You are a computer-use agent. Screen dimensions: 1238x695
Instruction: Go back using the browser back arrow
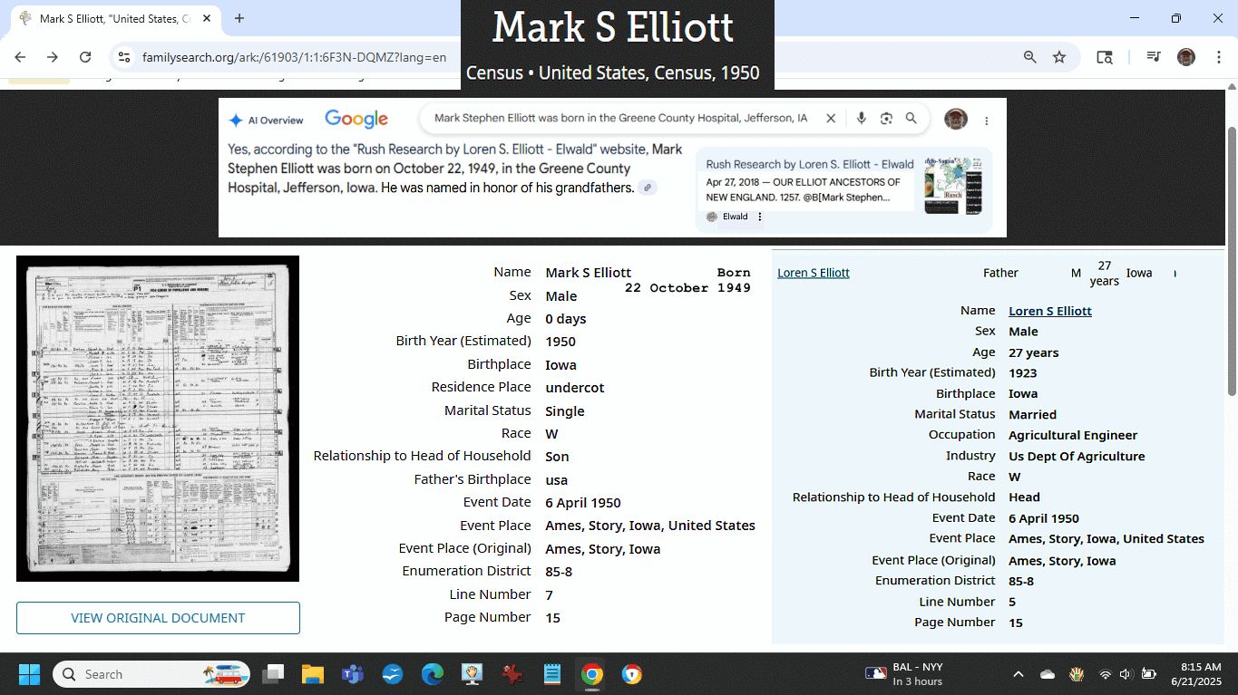(20, 57)
